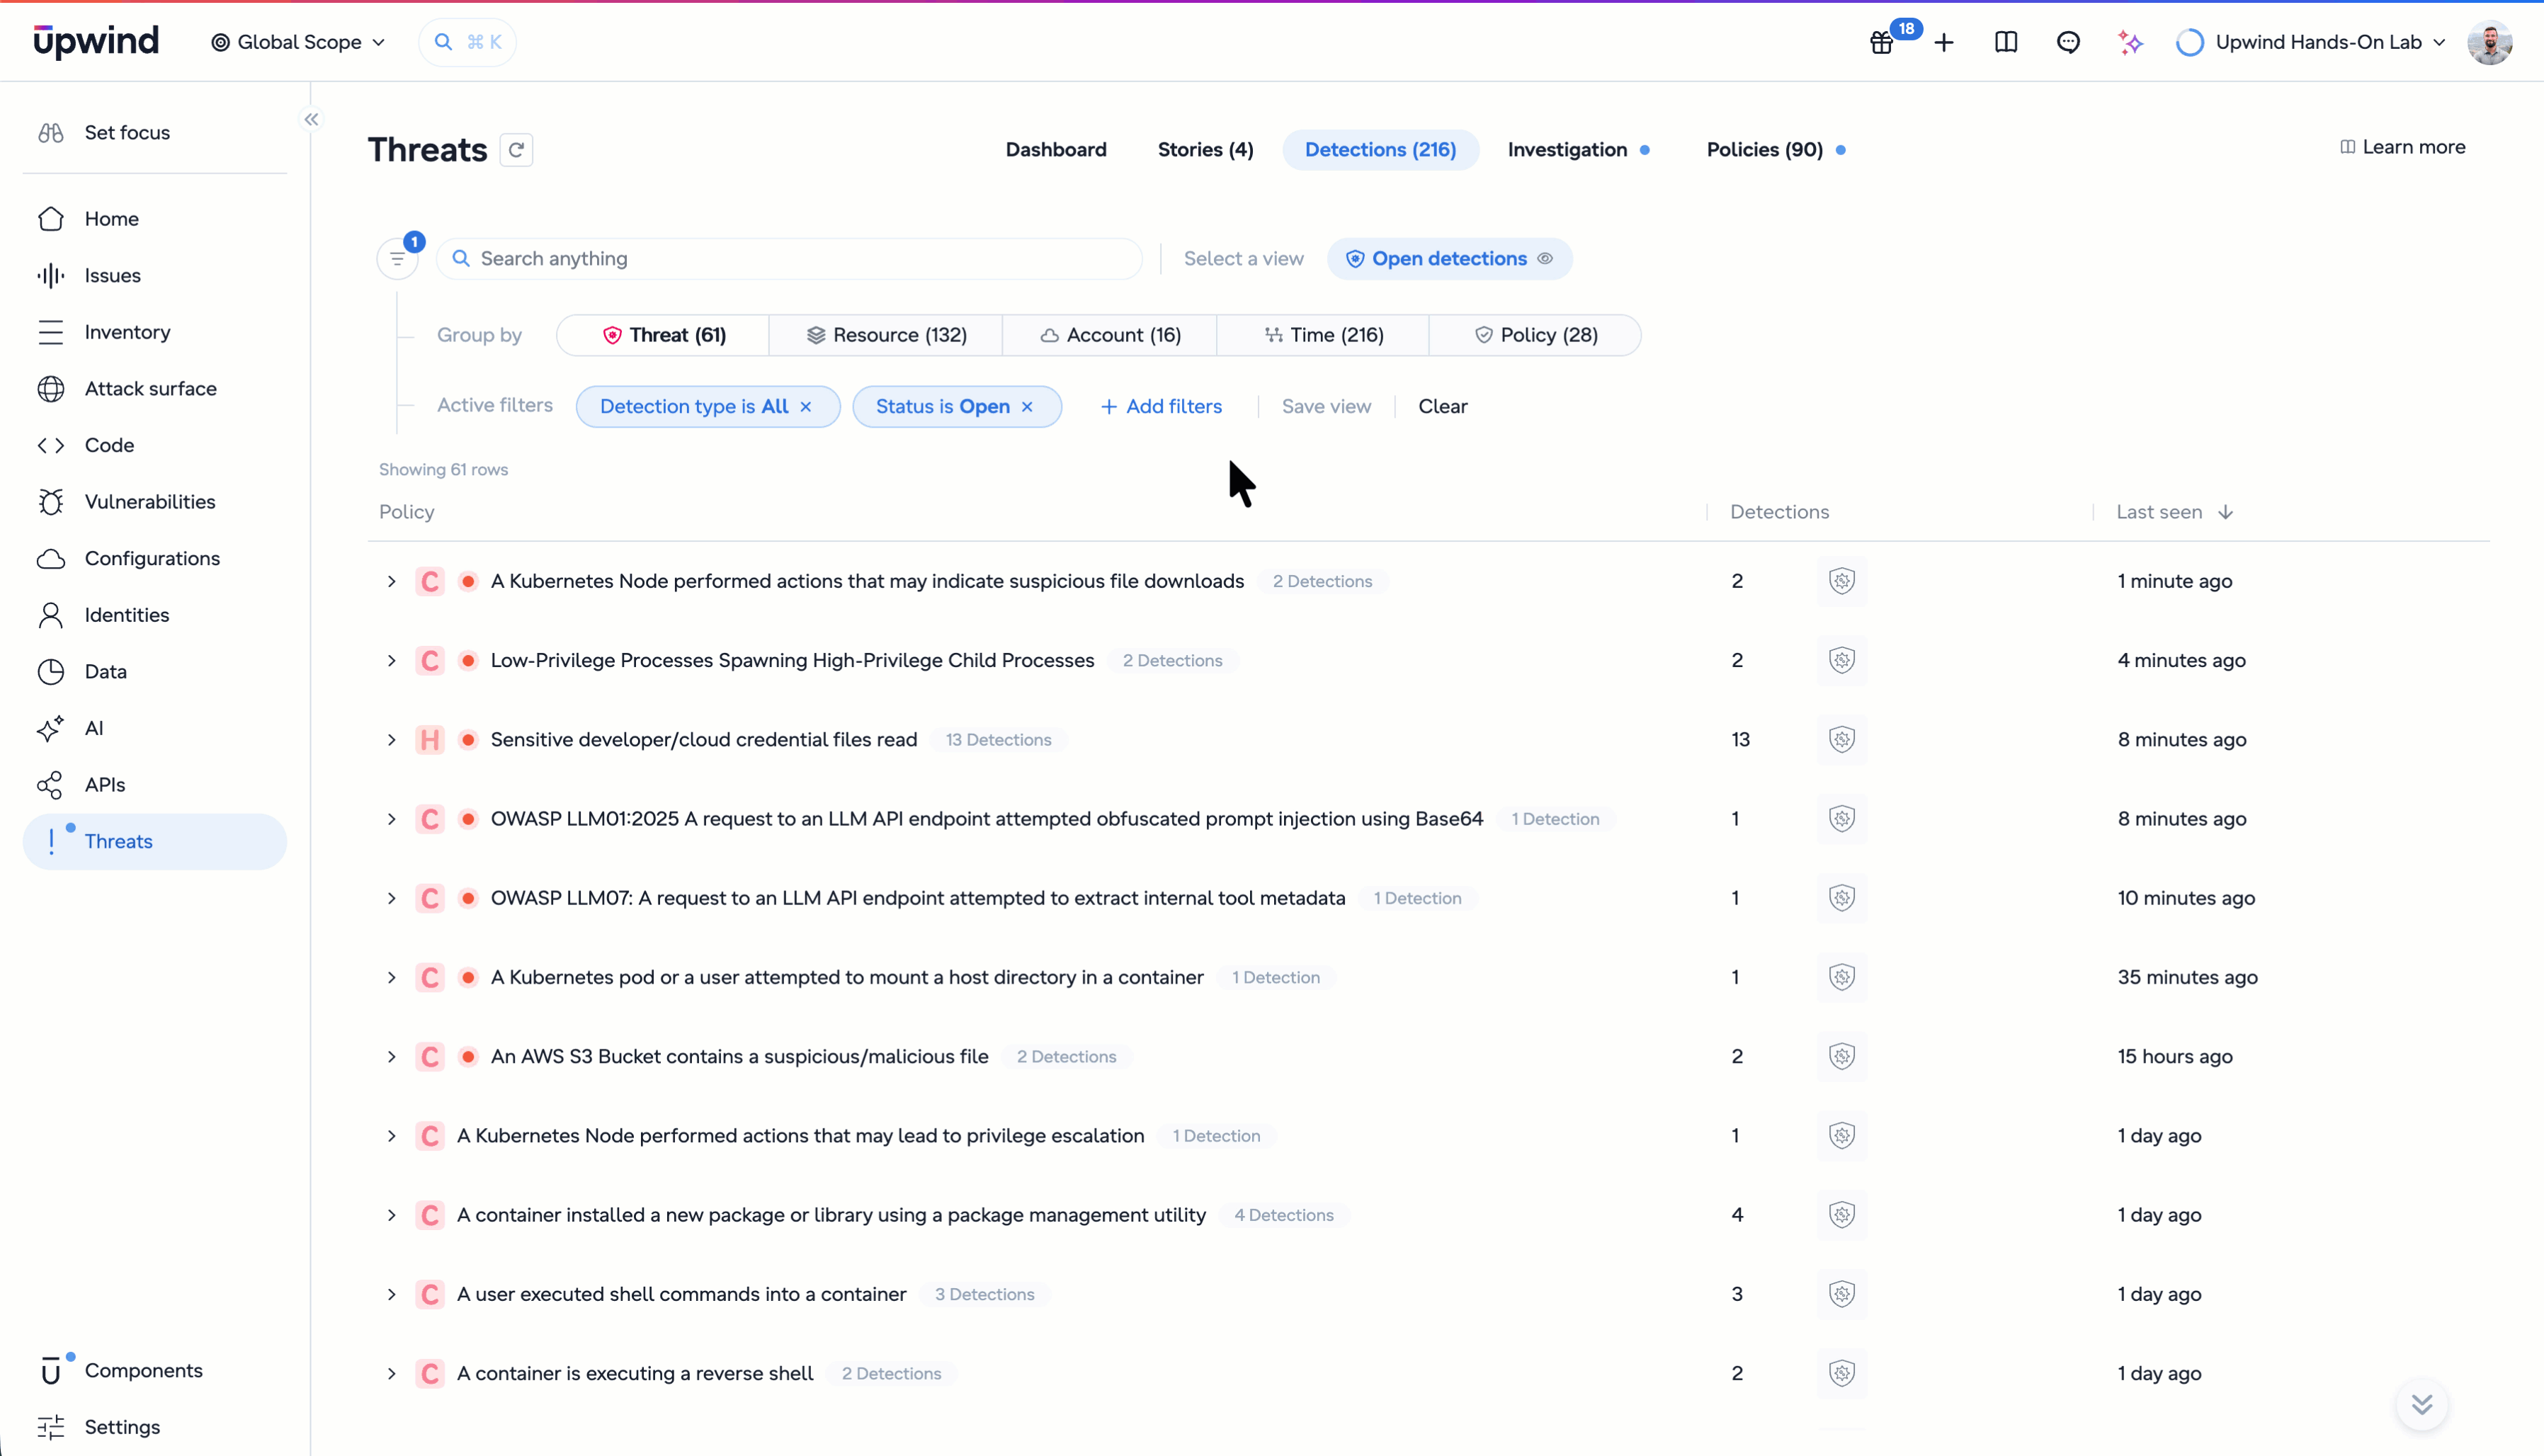Click Set focus in the sidebar

click(155, 133)
